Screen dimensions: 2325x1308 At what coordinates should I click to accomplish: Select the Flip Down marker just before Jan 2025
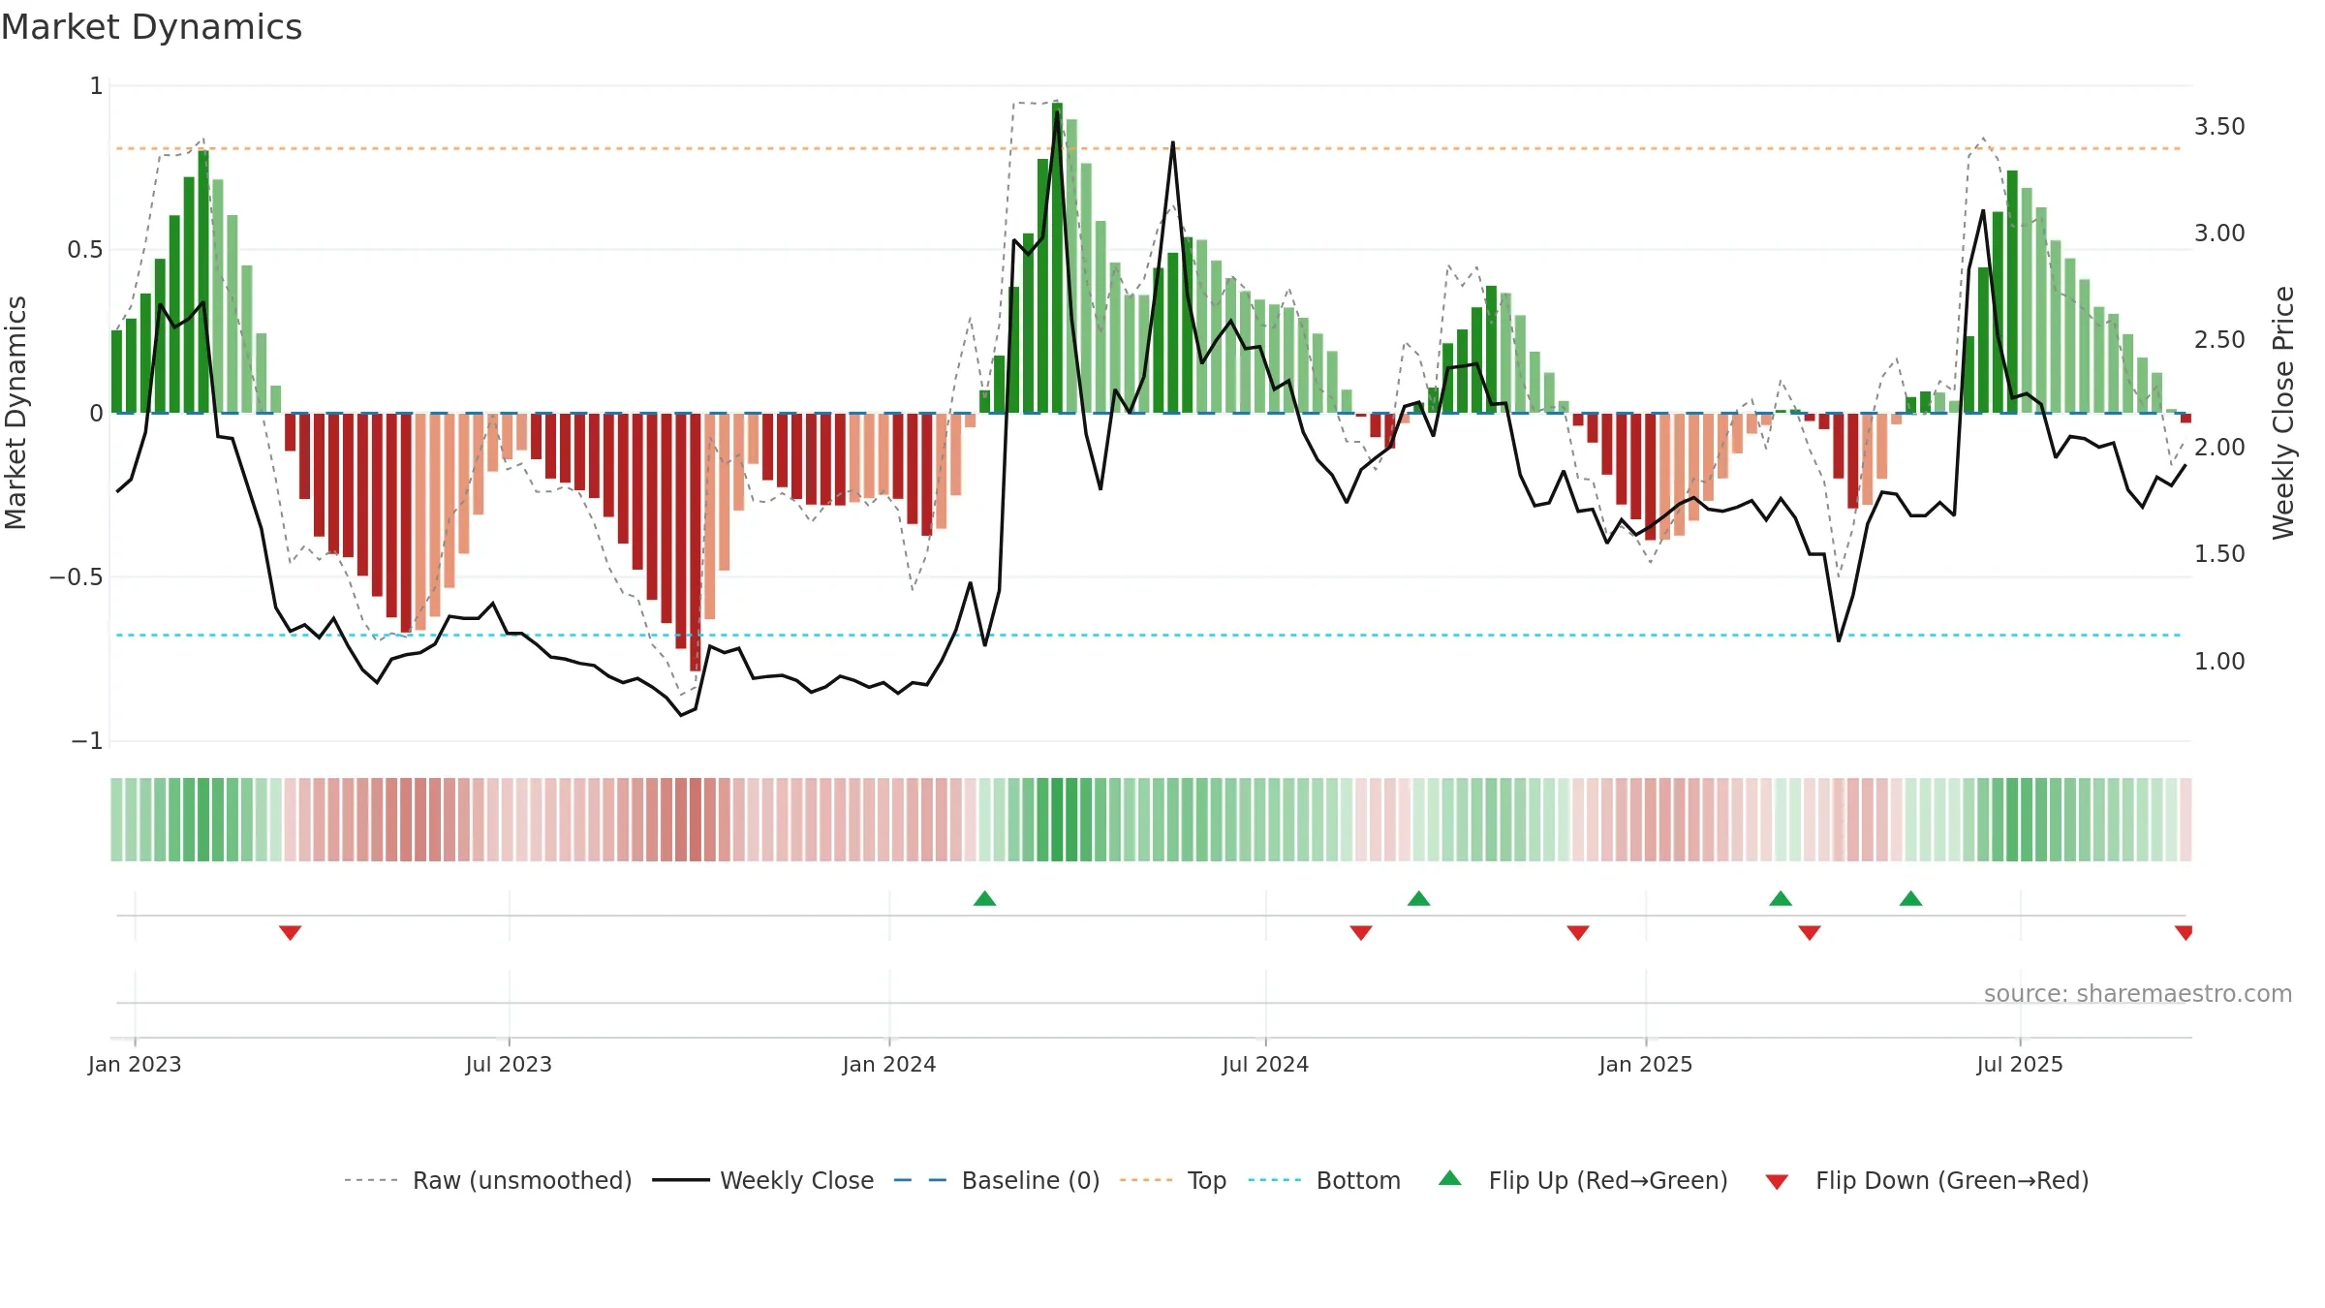1578,932
